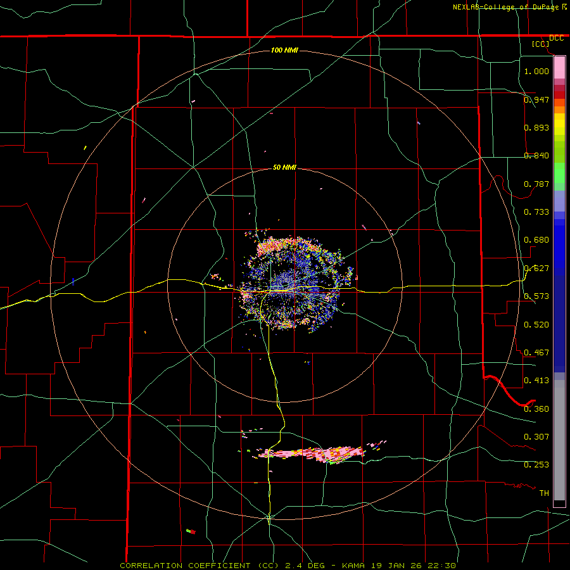This screenshot has width=570, height=570.
Task: Click the pink top segment of color bar
Action: tap(559, 67)
